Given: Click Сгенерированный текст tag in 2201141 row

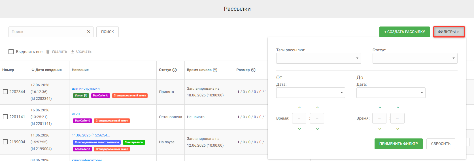Looking at the screenshot, I should [x=112, y=121].
